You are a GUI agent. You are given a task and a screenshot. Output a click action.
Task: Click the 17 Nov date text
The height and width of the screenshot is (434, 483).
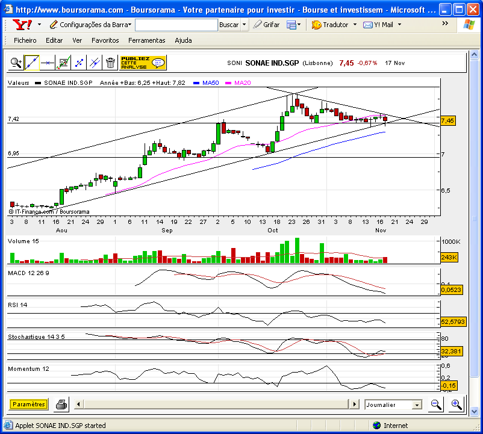395,63
